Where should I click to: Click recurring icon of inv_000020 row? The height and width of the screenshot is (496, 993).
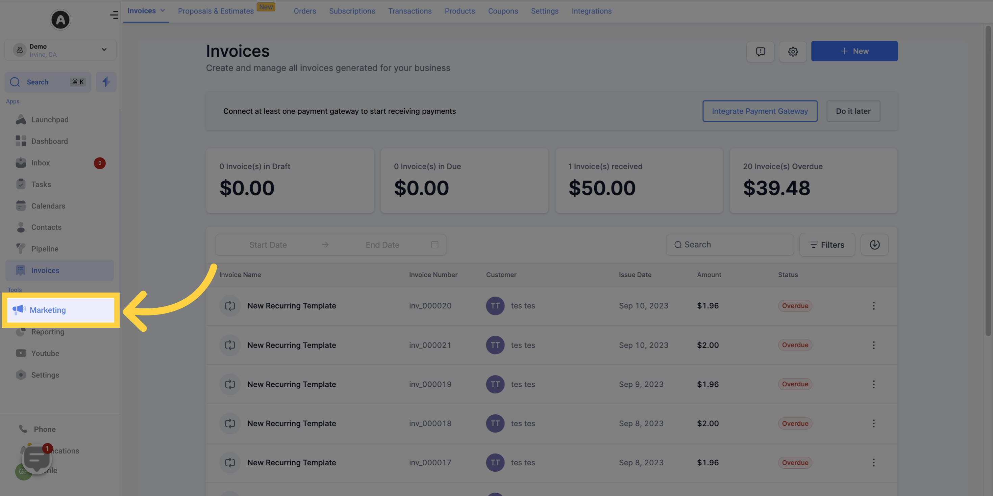point(230,306)
